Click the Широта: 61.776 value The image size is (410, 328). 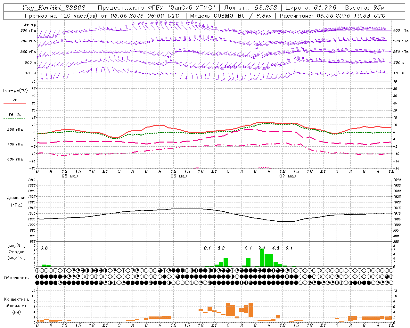[x=311, y=8]
